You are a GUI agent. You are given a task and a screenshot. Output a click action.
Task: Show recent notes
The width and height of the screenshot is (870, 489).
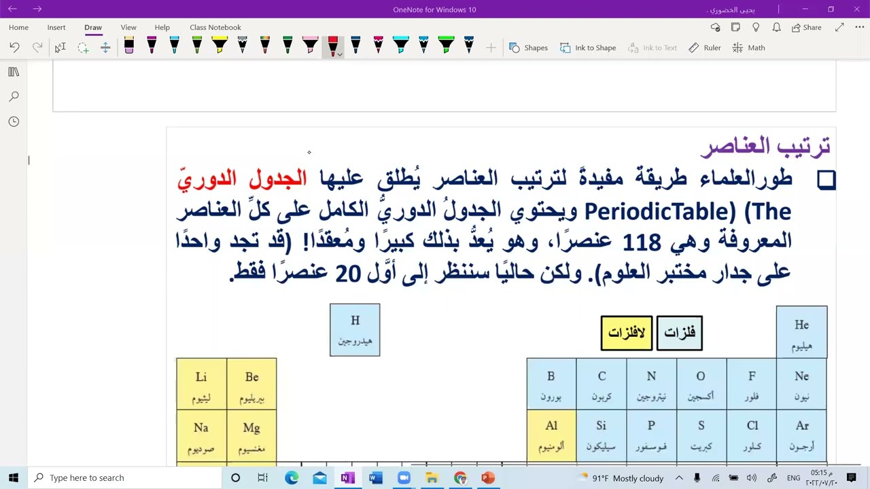14,122
